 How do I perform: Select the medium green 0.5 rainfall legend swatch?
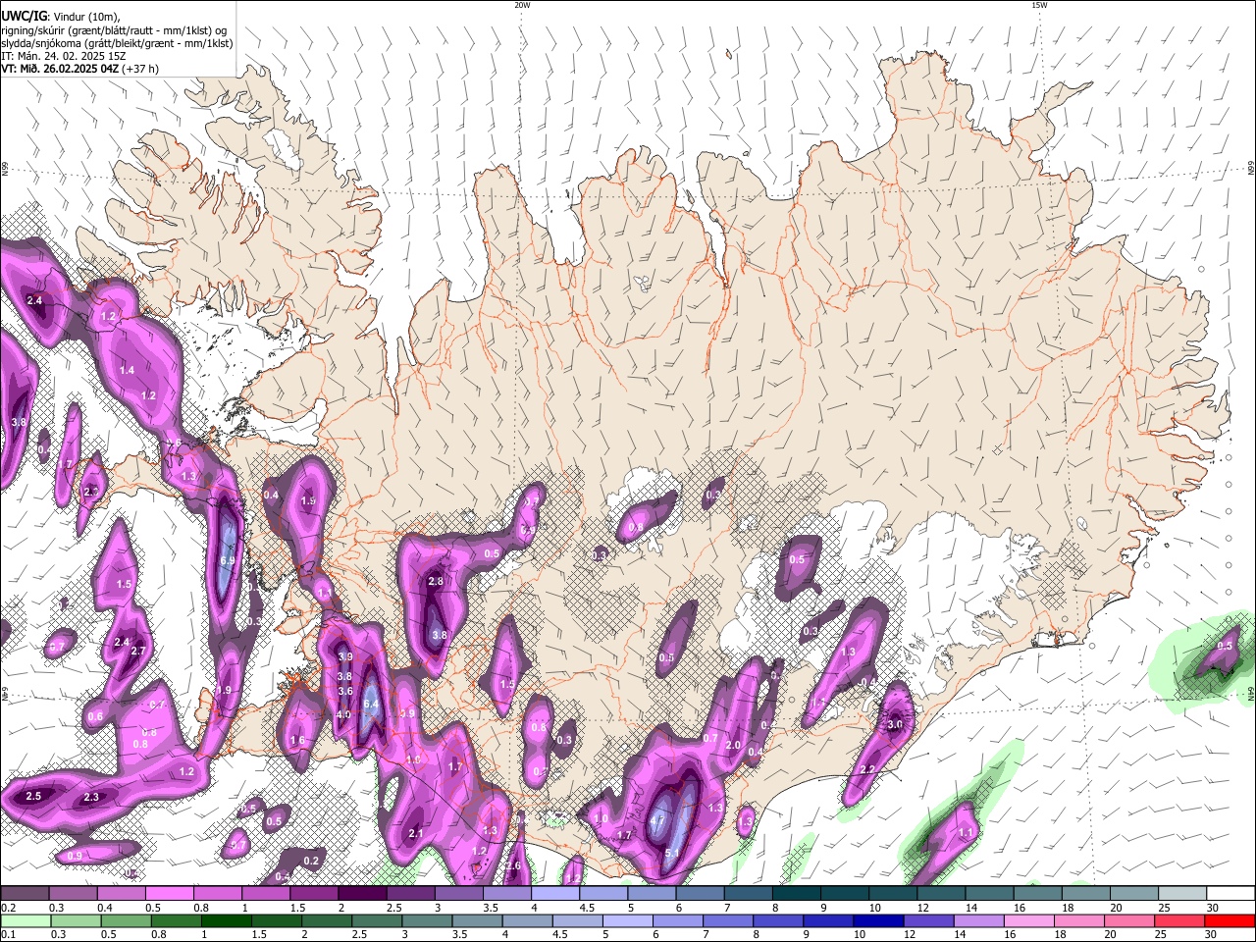click(127, 920)
